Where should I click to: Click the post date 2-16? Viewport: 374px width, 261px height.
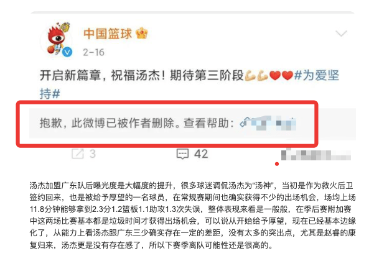click(x=93, y=52)
